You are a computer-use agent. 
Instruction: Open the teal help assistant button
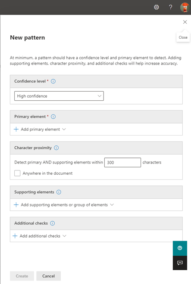(180, 248)
